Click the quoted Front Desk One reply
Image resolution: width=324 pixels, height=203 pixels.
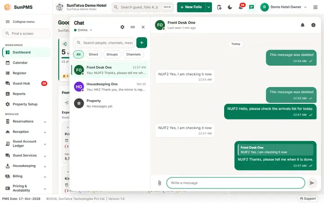tap(275, 150)
